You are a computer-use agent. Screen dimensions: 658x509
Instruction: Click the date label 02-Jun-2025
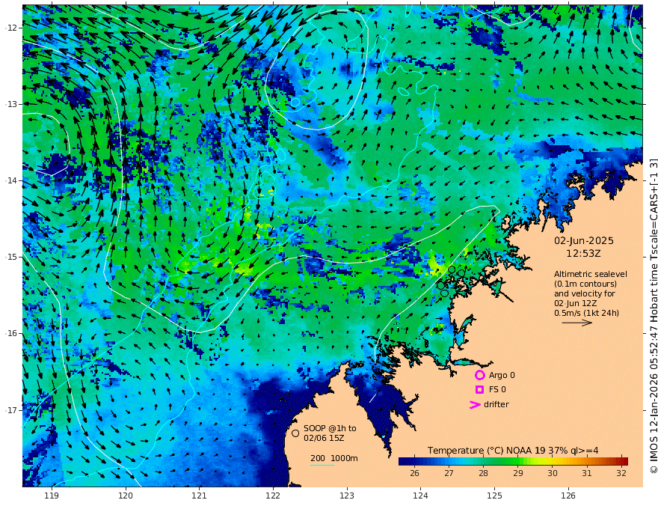click(584, 240)
